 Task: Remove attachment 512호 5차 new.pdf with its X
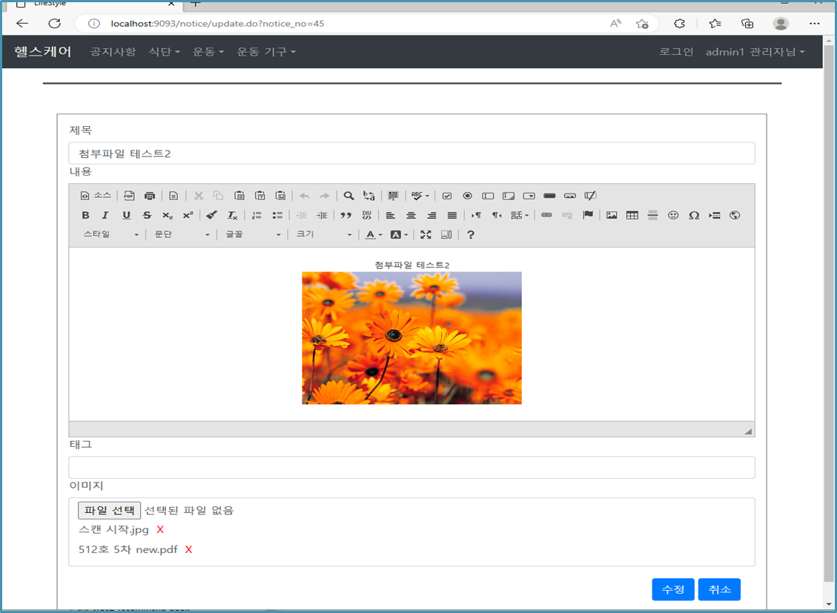pos(188,549)
